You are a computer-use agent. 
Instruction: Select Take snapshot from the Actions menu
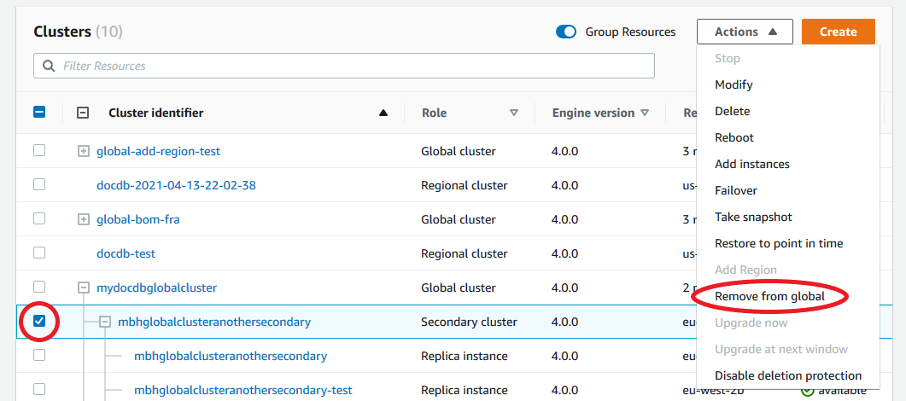[x=753, y=217]
